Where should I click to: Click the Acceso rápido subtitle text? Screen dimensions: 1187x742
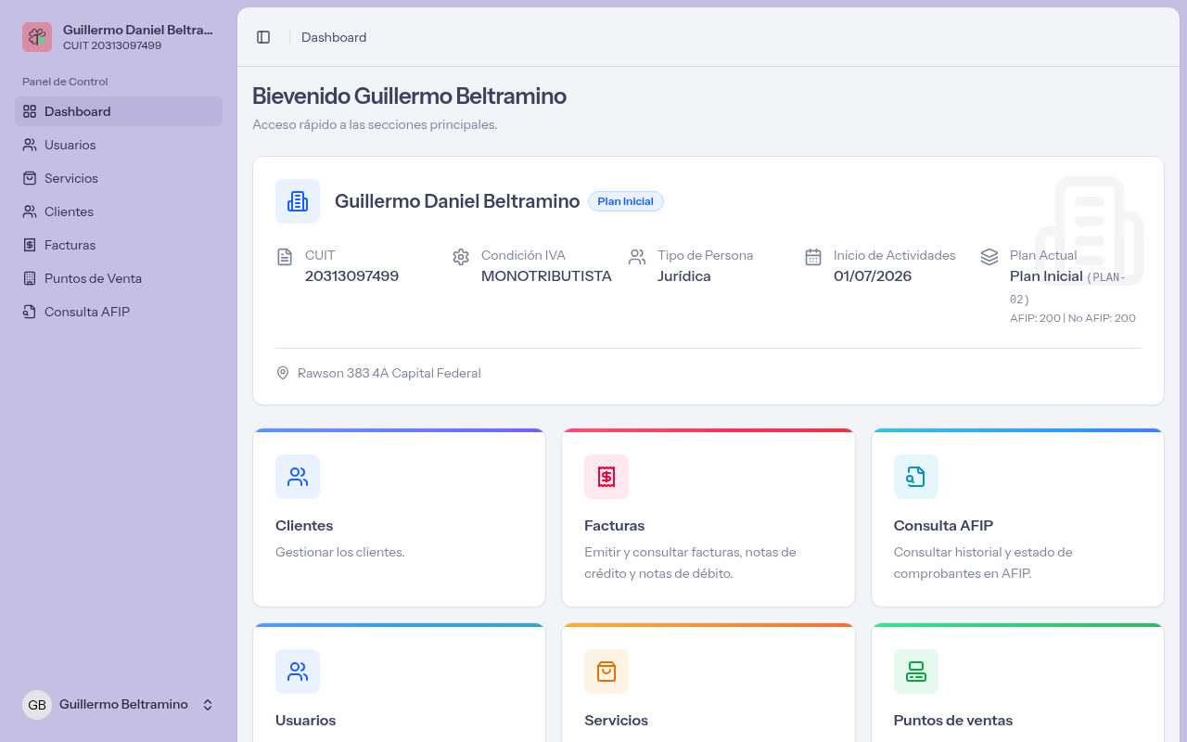(375, 124)
